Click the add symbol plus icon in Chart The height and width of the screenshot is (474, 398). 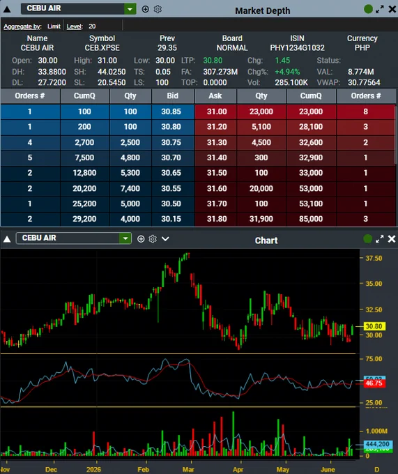coord(141,239)
